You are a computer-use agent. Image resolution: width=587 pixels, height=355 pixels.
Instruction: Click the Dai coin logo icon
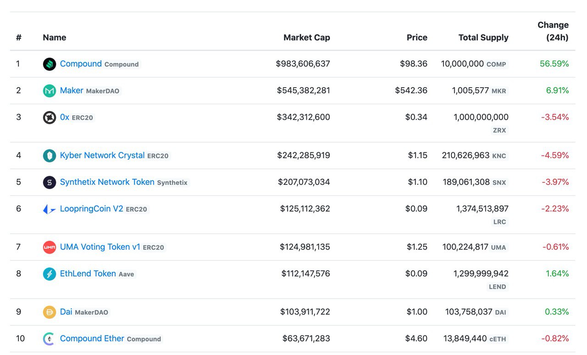point(50,312)
